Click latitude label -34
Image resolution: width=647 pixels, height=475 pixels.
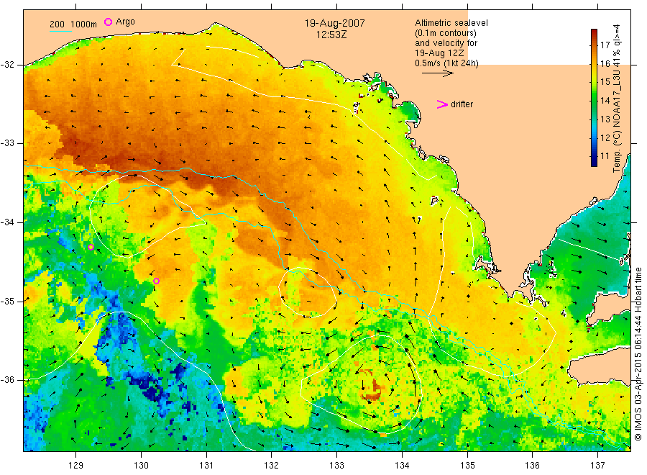tap(7, 222)
